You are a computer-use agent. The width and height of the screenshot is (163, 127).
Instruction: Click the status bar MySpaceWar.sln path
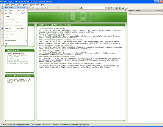tap(45, 125)
